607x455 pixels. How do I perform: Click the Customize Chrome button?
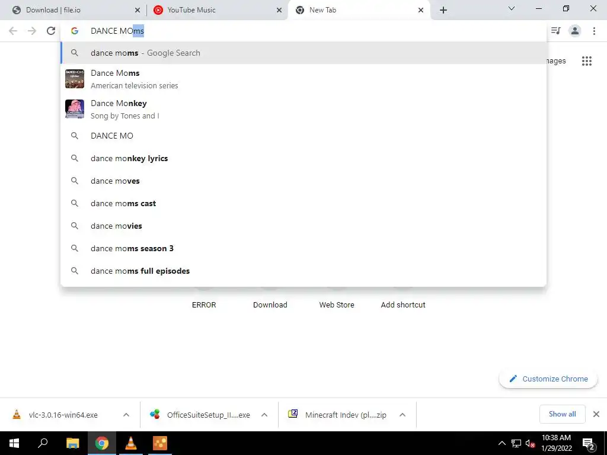tap(548, 379)
